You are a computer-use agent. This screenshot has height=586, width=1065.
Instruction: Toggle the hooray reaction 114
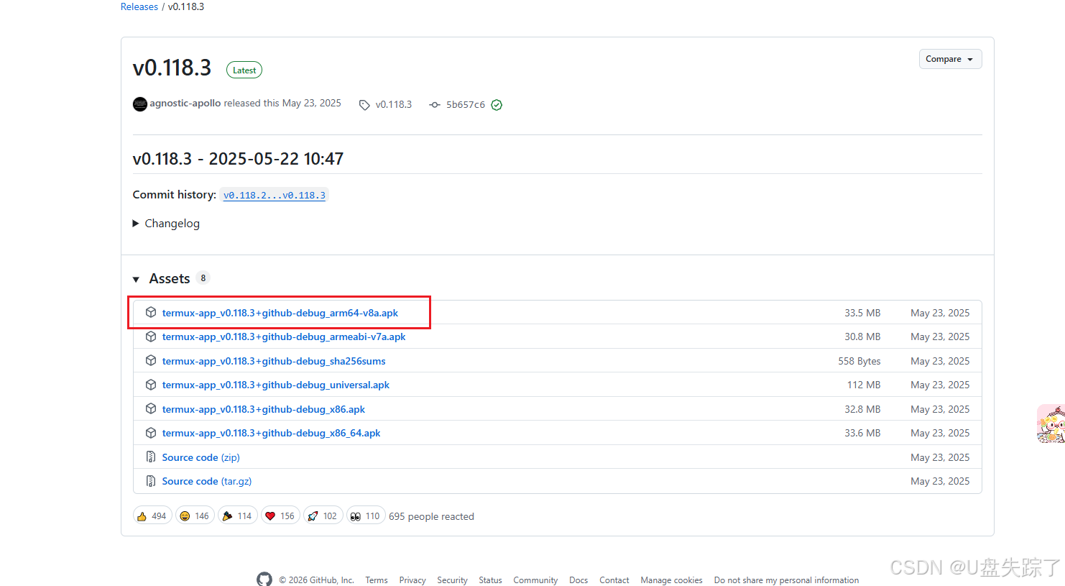[x=238, y=516]
